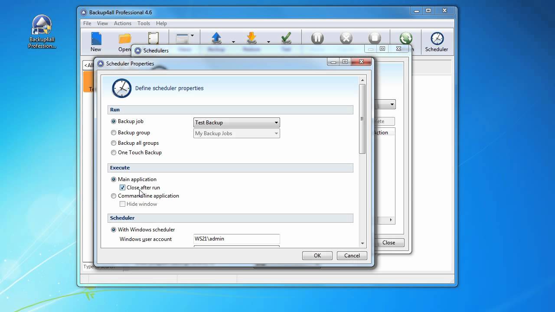Image resolution: width=555 pixels, height=312 pixels.
Task: Open the Help menu
Action: click(x=161, y=23)
